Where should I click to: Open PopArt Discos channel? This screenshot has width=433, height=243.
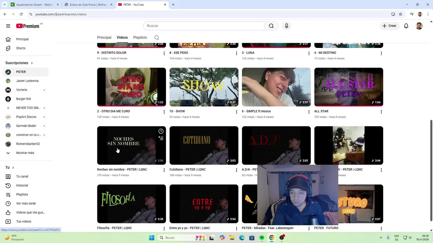click(x=25, y=117)
